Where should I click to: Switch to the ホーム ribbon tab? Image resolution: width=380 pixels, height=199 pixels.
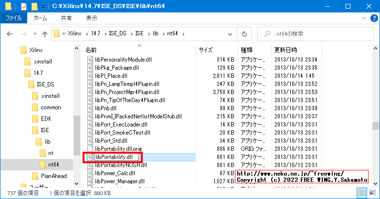click(40, 18)
